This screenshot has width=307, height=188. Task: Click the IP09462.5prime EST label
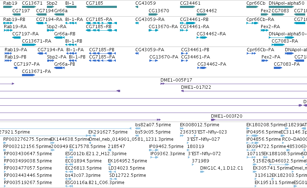pos(166,147)
